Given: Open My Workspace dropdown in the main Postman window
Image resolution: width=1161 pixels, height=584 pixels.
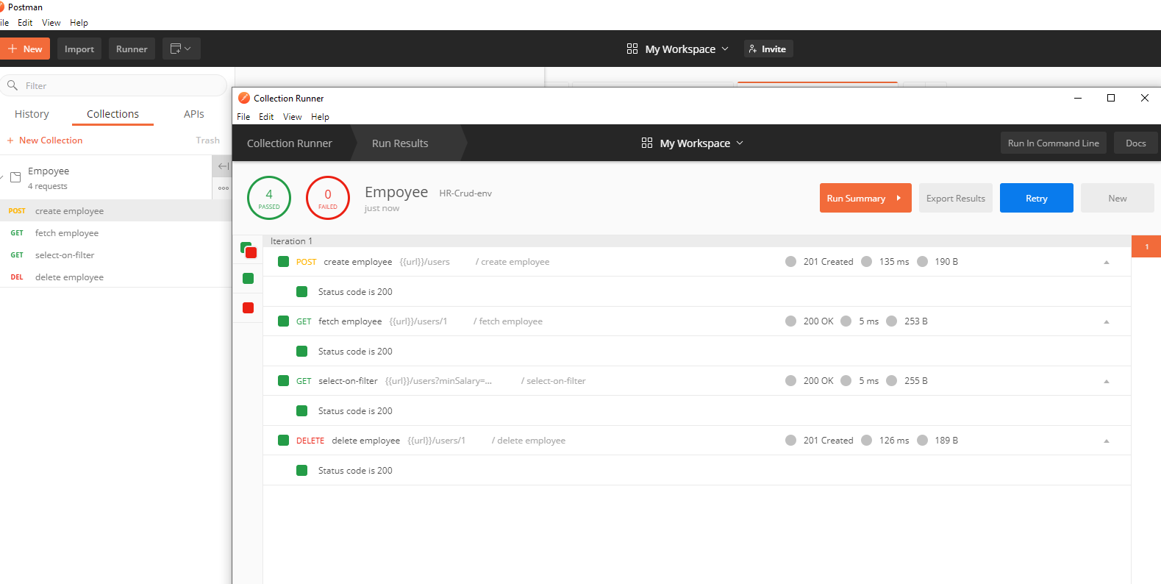Looking at the screenshot, I should click(x=678, y=49).
